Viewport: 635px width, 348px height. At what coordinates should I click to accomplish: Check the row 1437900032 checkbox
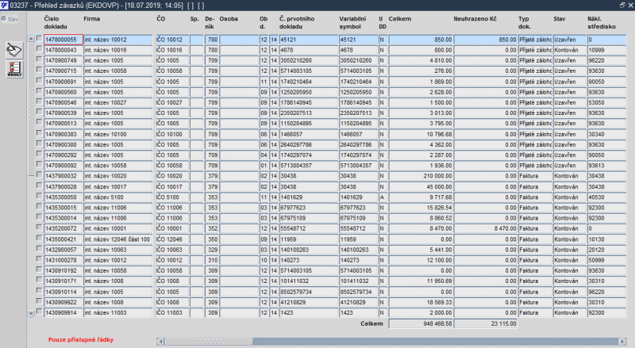[39, 175]
